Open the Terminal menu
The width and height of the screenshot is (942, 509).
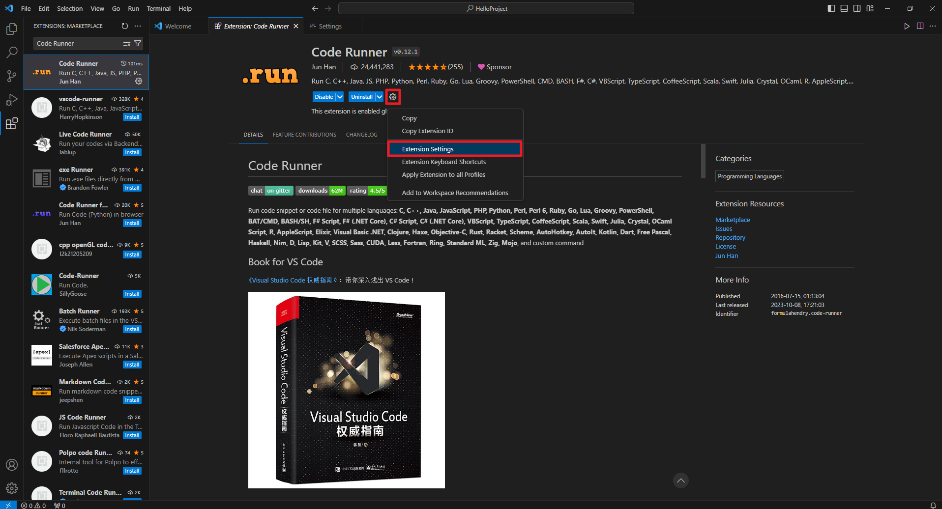click(158, 8)
